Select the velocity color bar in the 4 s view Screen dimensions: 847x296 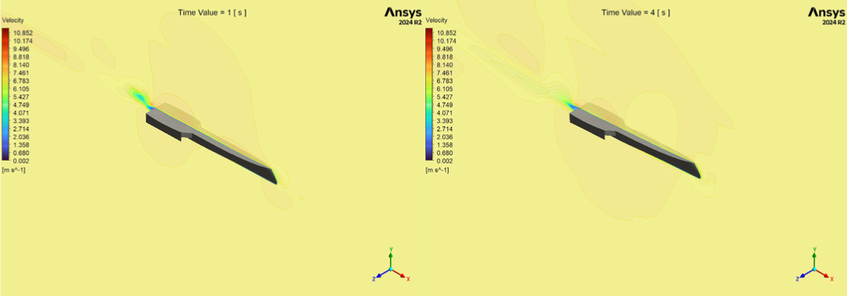pos(429,94)
